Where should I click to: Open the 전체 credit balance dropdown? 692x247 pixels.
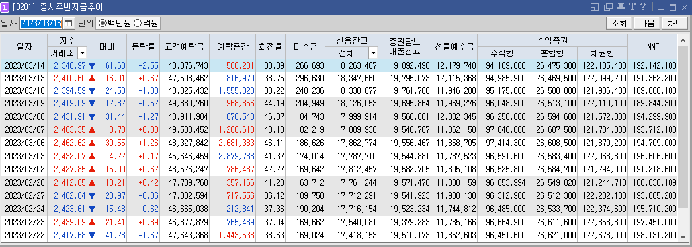pyautogui.click(x=373, y=53)
